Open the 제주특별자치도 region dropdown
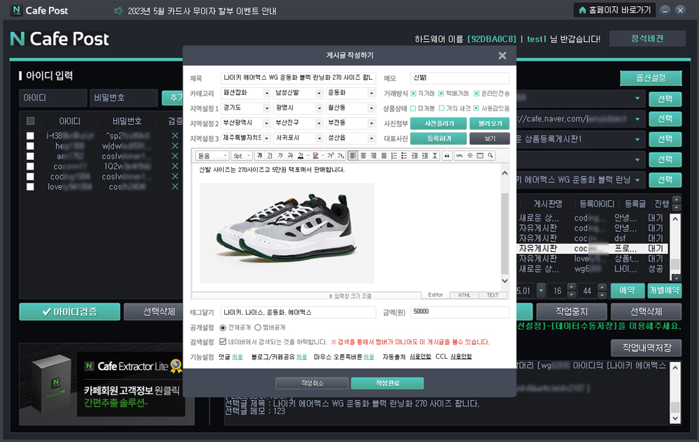 (245, 138)
